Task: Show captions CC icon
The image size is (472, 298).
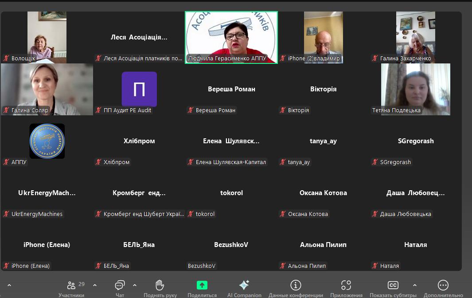Action: [x=393, y=285]
